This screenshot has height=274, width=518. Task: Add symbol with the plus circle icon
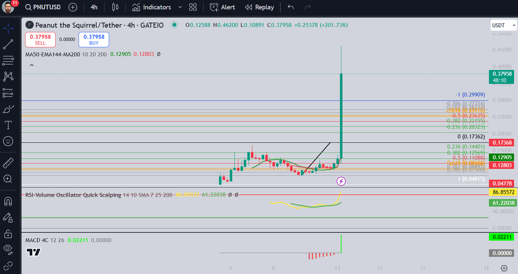click(x=73, y=7)
